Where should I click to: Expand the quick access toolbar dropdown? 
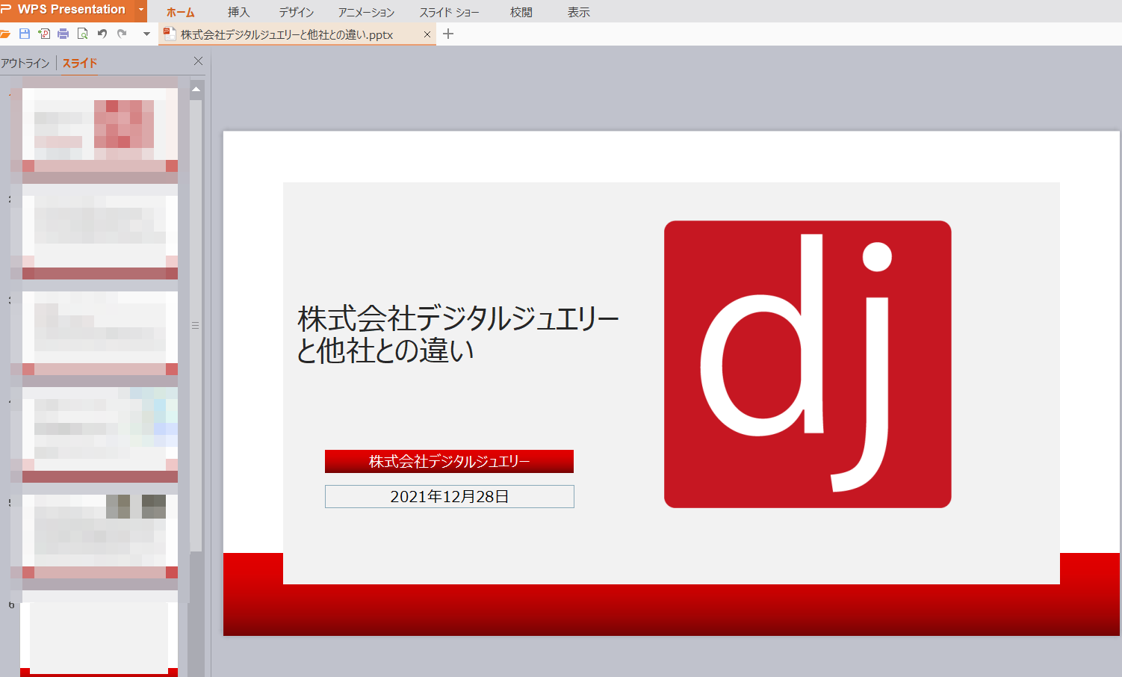click(x=146, y=34)
